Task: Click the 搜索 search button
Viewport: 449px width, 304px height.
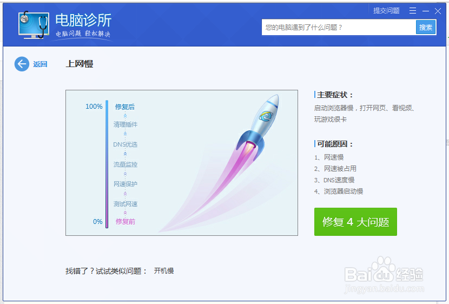Action: coord(426,28)
